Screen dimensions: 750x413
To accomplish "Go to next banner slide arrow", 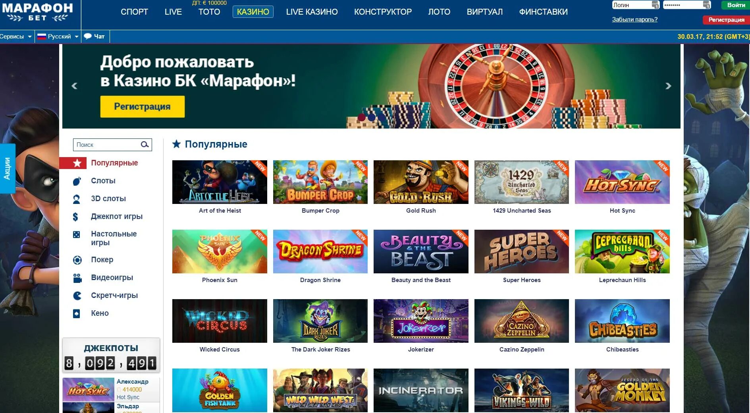I will (x=668, y=86).
